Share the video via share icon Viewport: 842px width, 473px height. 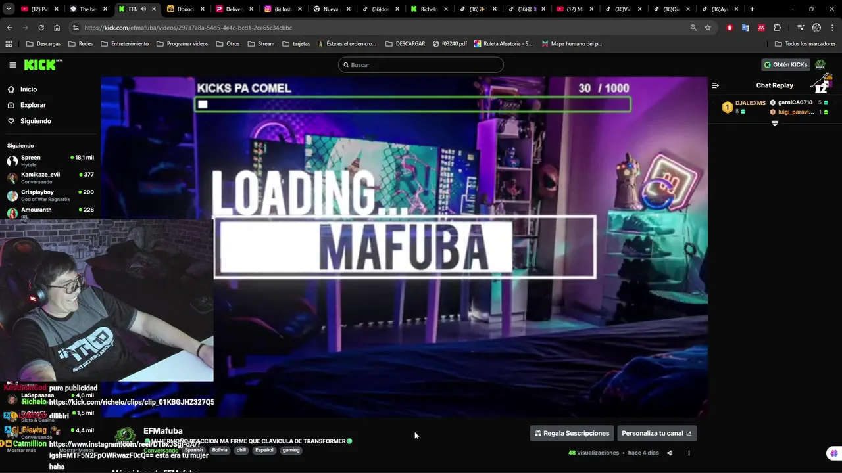[x=670, y=453]
